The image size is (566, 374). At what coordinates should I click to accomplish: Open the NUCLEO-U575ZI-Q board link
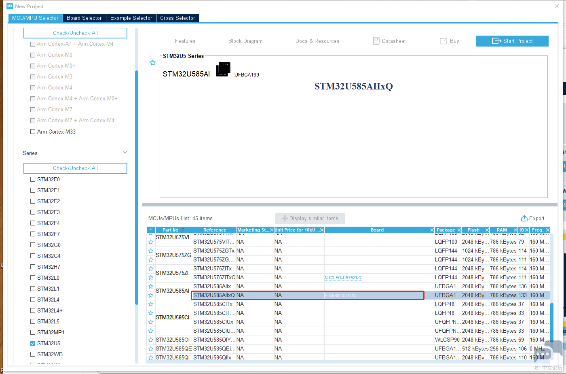[x=343, y=278]
